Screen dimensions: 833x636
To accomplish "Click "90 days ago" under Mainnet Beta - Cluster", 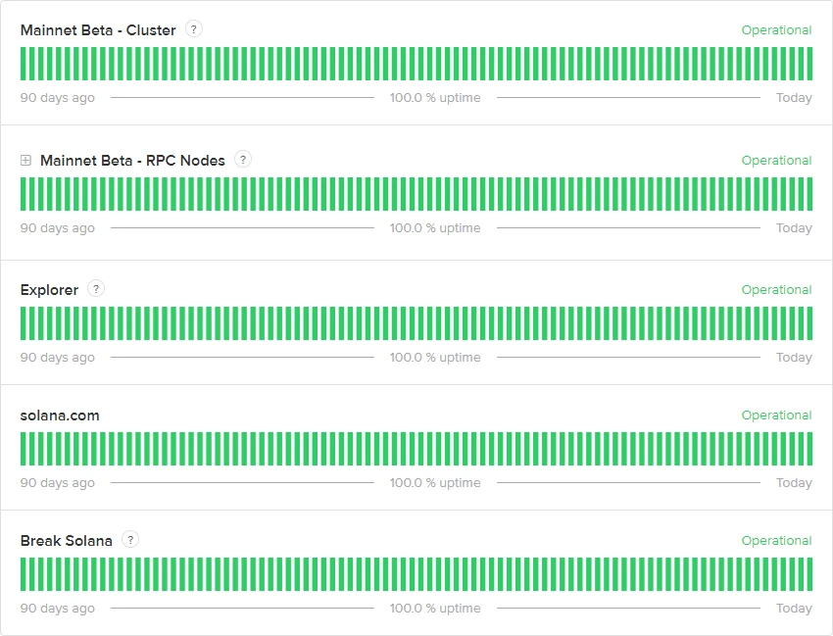I will [x=58, y=98].
